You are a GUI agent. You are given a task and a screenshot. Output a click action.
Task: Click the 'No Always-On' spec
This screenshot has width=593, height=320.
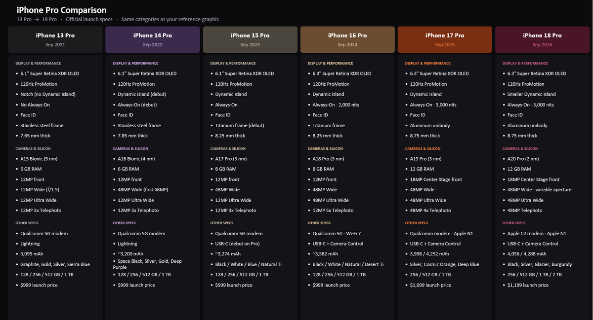pyautogui.click(x=35, y=105)
